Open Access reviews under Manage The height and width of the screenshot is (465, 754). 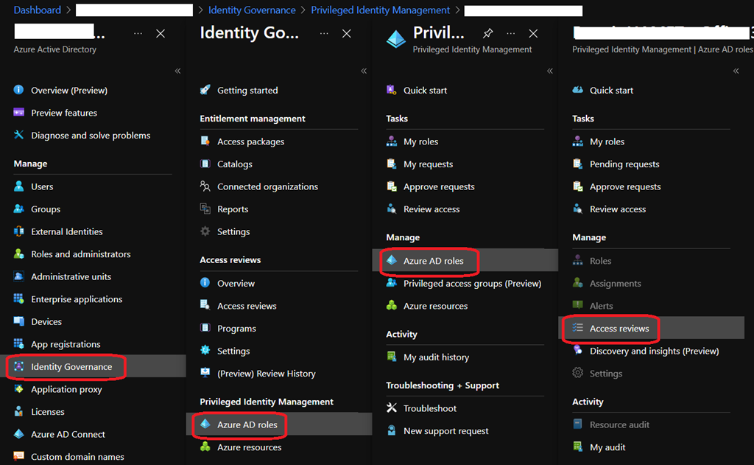point(619,329)
